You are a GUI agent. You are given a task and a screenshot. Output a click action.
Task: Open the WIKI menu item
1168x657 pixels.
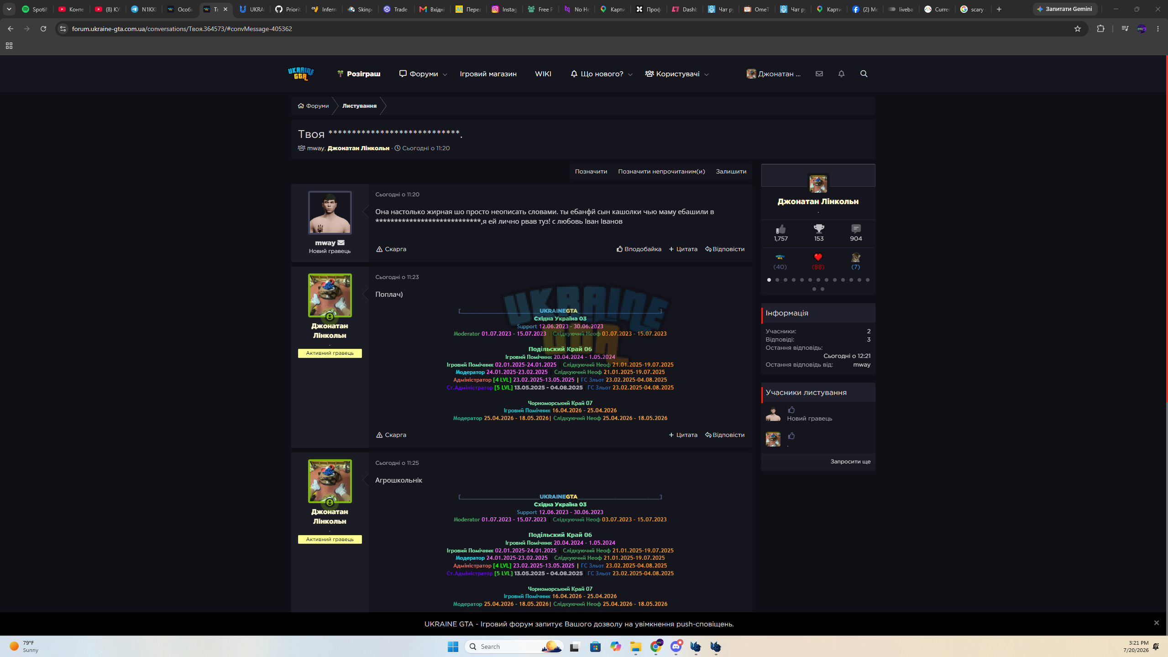(x=543, y=74)
